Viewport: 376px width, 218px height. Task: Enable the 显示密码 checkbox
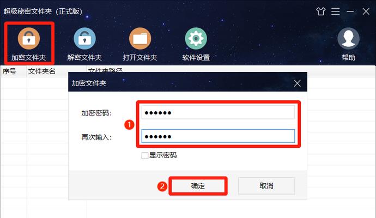(x=145, y=155)
